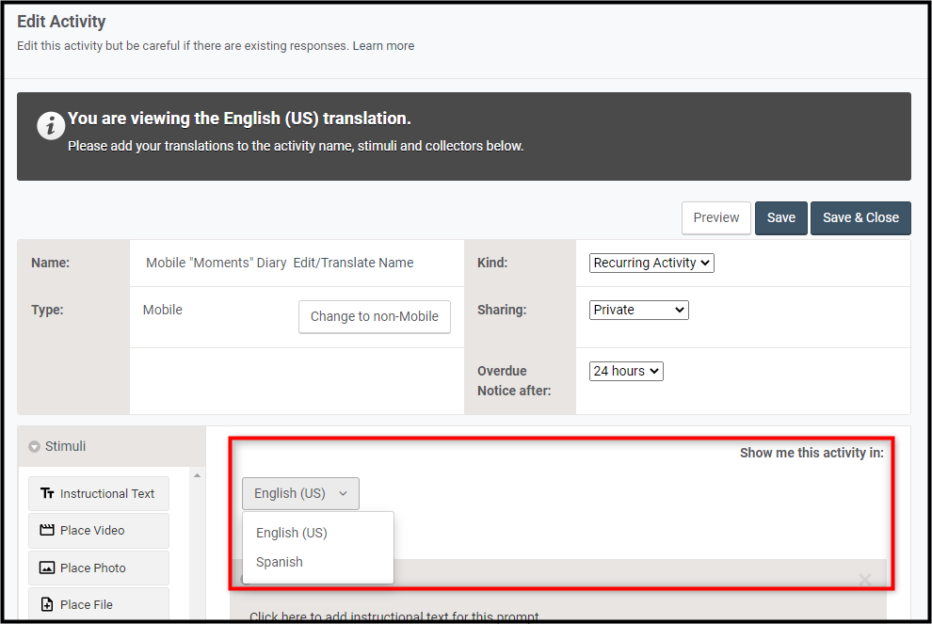
Task: Add Instructional Text stimulus
Action: coord(99,493)
